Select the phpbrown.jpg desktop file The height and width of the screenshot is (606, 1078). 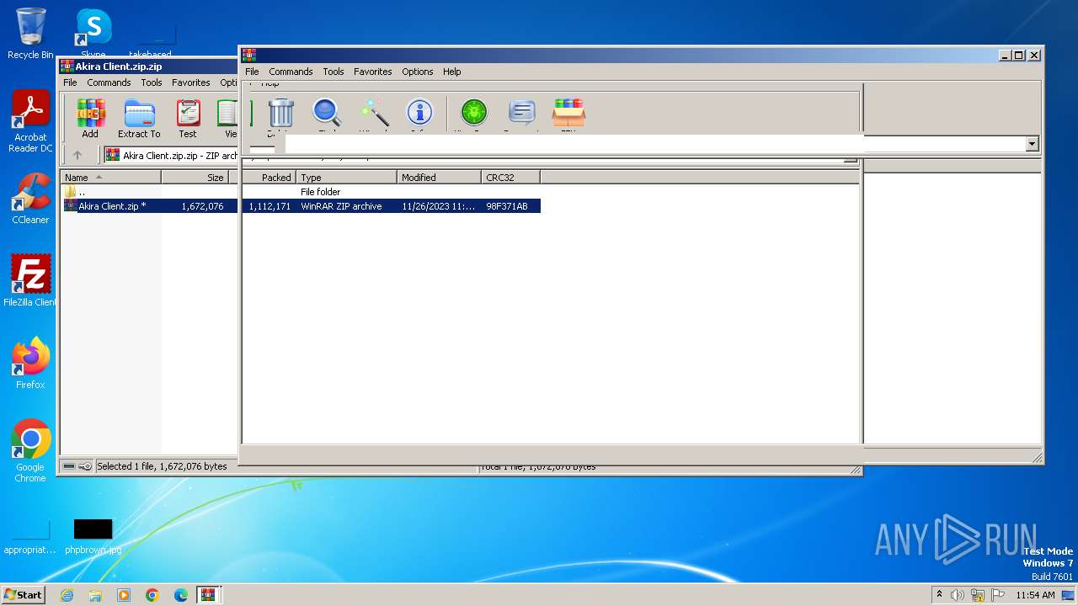93,536
